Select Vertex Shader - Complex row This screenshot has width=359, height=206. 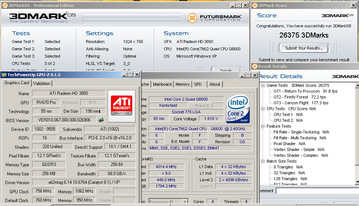coord(301,155)
